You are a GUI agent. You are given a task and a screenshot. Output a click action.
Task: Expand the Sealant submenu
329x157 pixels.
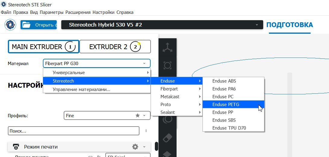pos(177,112)
